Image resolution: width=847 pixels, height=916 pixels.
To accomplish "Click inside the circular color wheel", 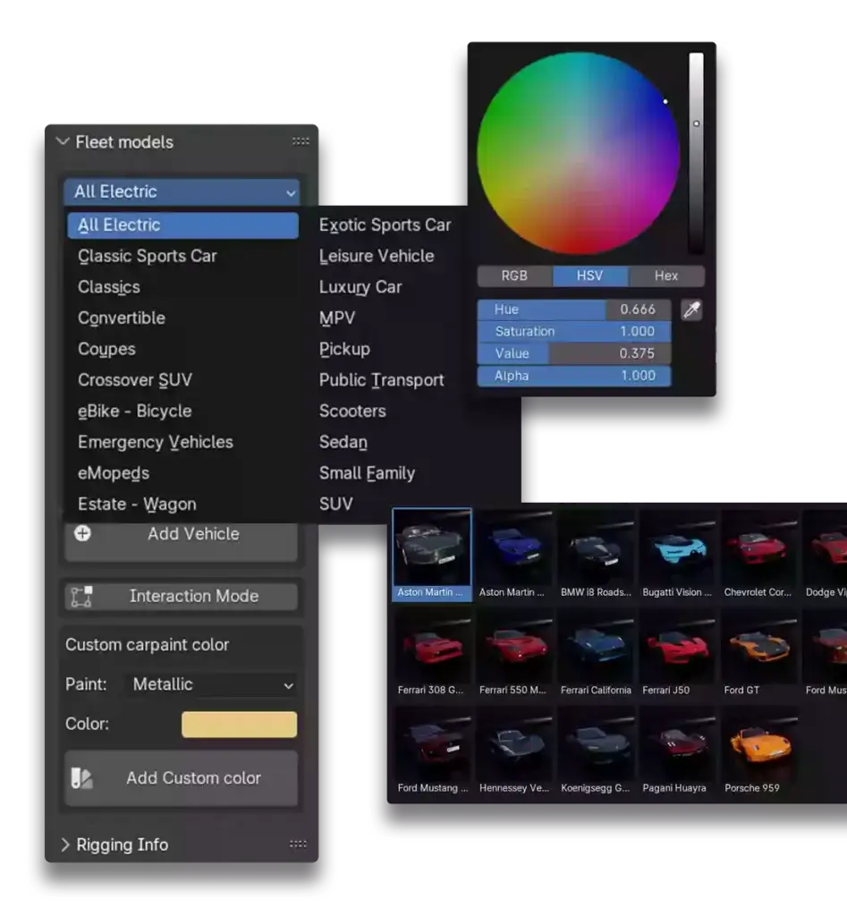I will tap(579, 154).
